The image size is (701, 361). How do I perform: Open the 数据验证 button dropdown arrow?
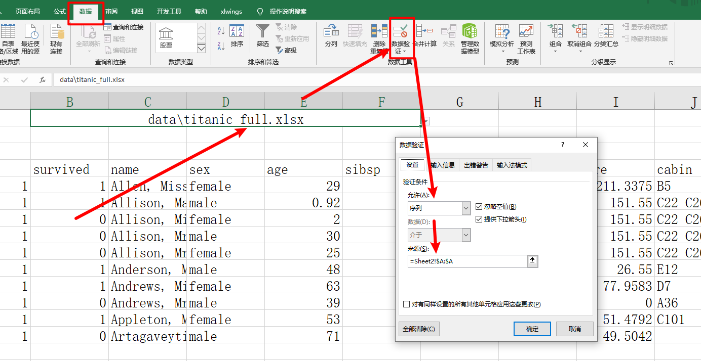tap(404, 52)
